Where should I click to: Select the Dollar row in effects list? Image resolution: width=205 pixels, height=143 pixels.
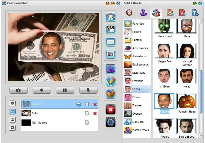(x=60, y=113)
